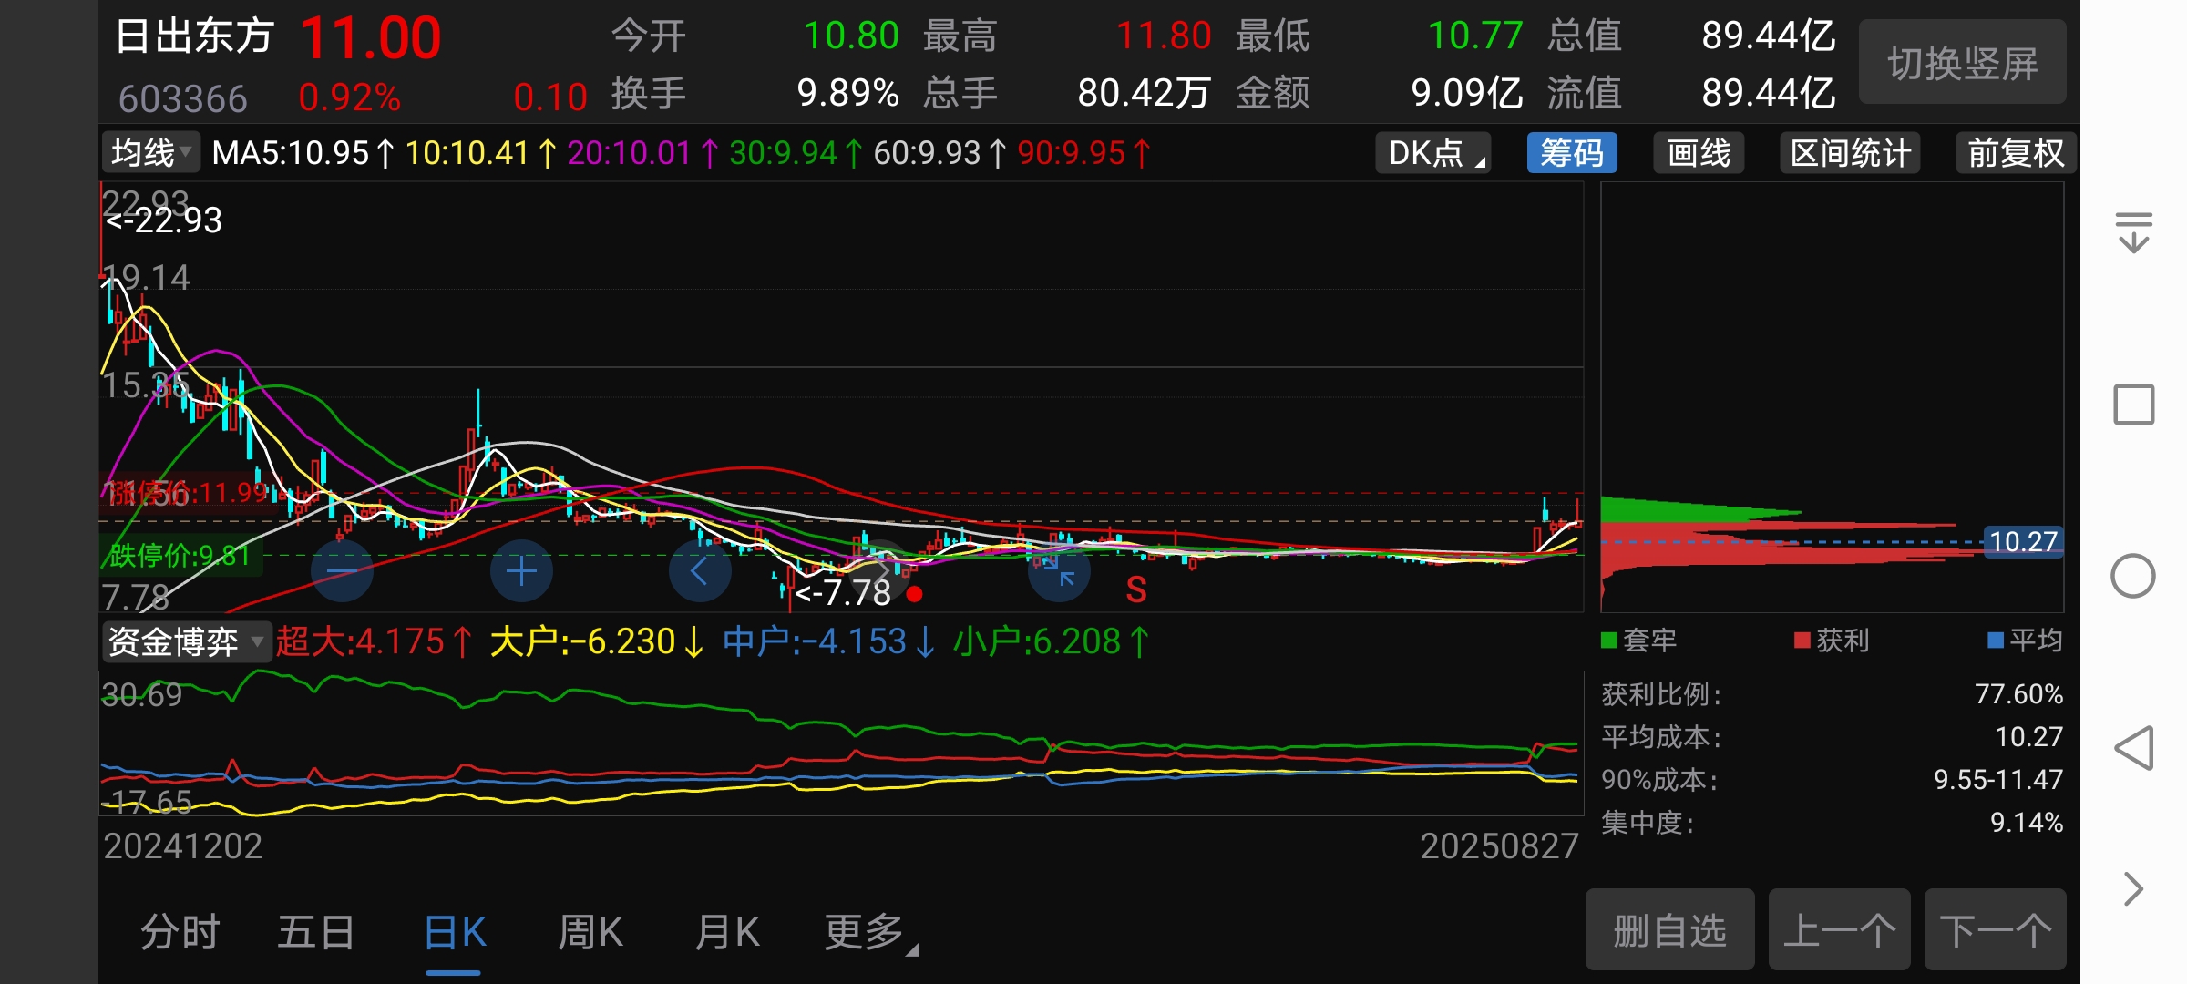Tap the green 30:9.94 MA value

click(796, 153)
